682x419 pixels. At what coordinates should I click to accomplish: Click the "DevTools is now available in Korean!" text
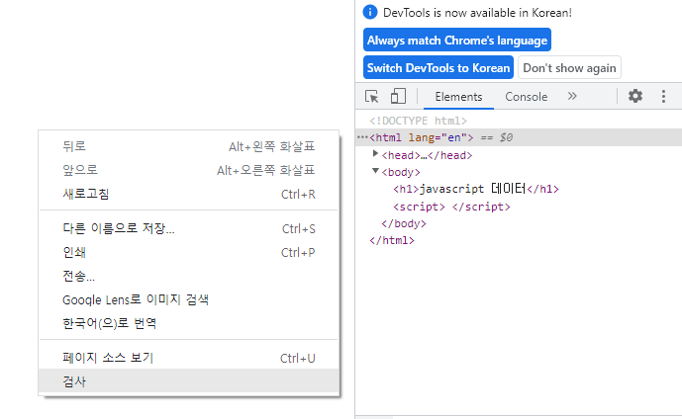(x=477, y=13)
